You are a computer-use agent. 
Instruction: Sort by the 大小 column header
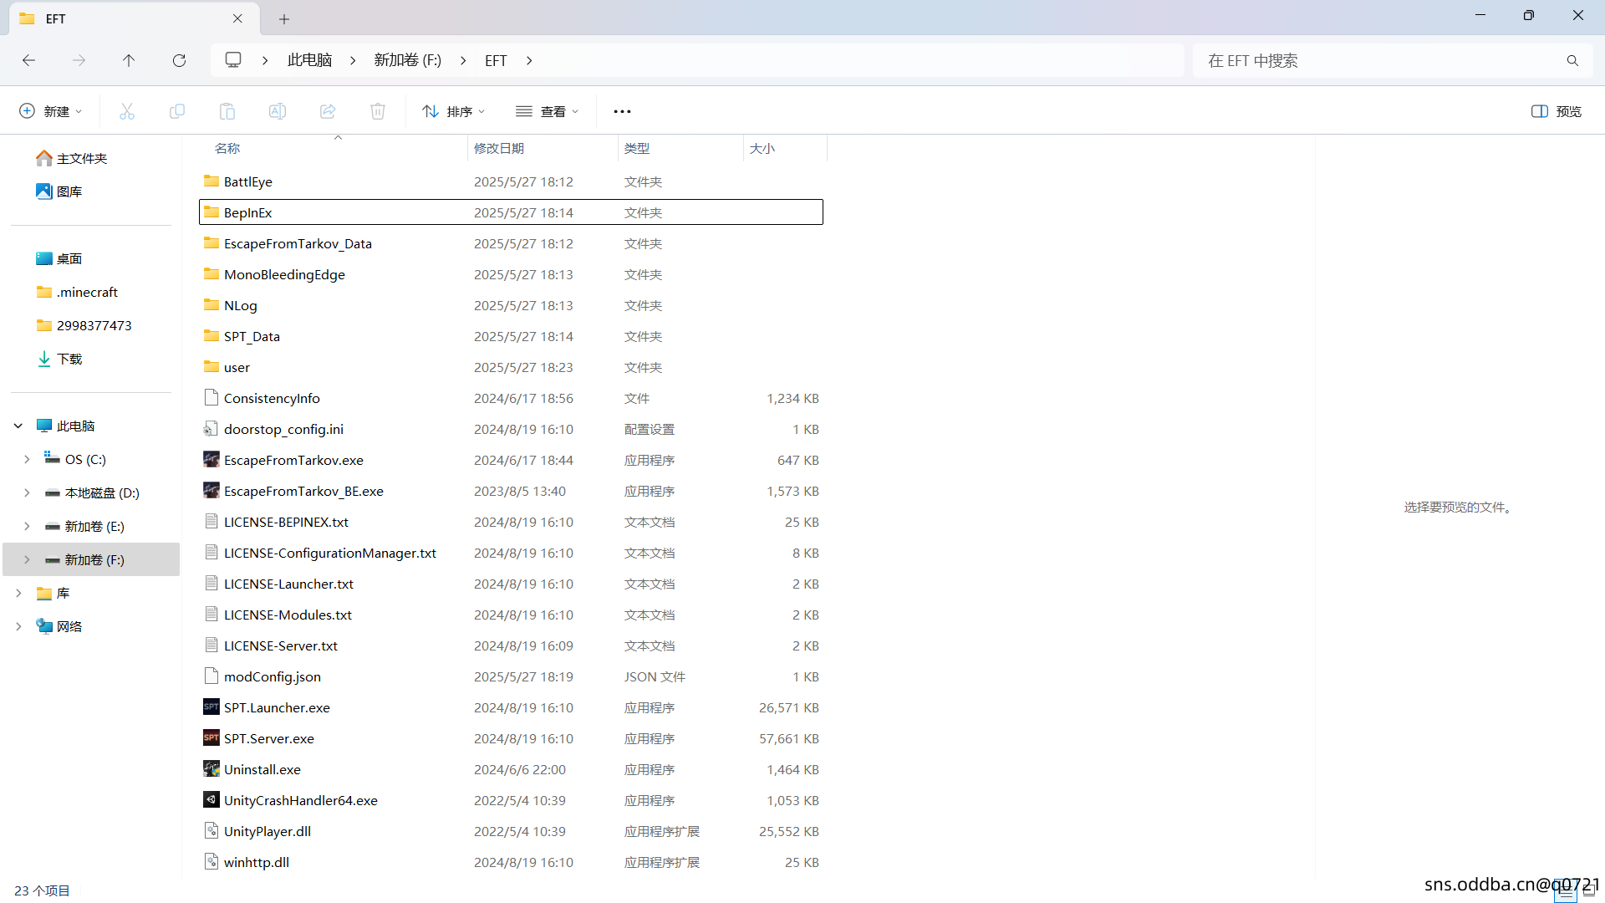tap(785, 148)
